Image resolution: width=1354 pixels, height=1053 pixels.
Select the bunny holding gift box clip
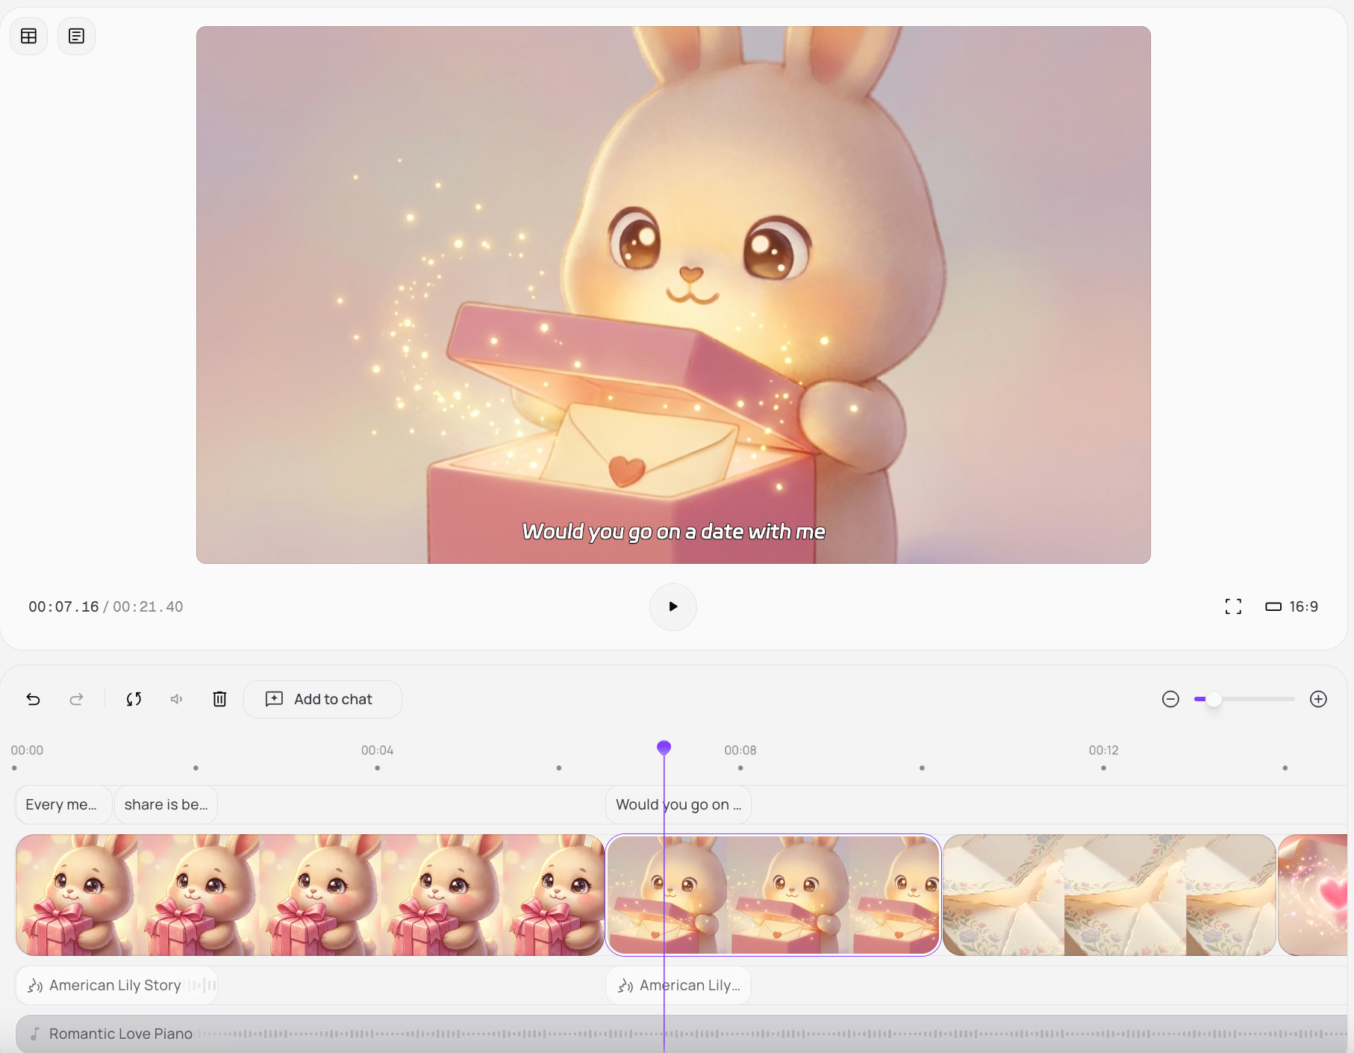[x=310, y=895]
